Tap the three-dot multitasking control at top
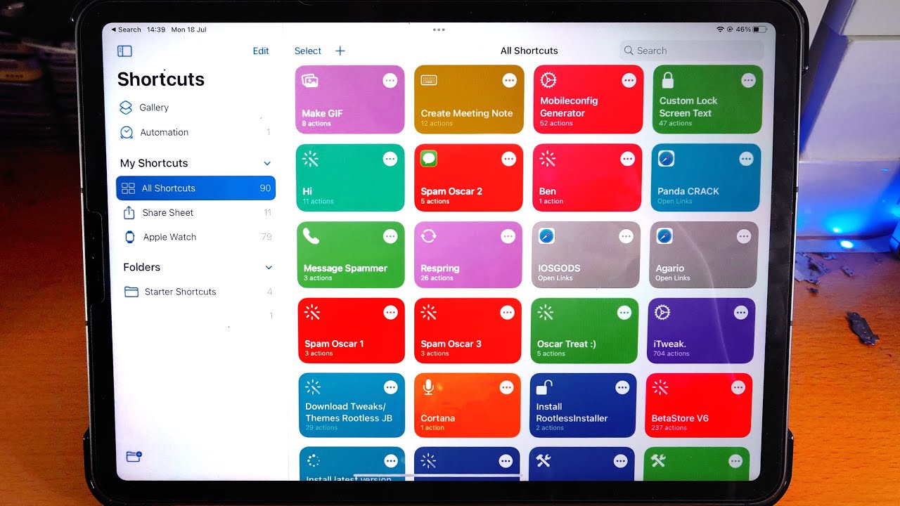The width and height of the screenshot is (900, 506). pos(439,30)
